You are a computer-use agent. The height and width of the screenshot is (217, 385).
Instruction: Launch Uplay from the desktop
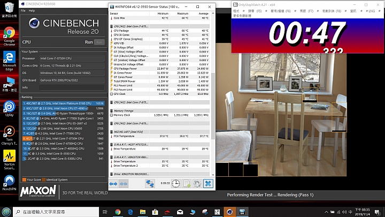tap(9, 108)
